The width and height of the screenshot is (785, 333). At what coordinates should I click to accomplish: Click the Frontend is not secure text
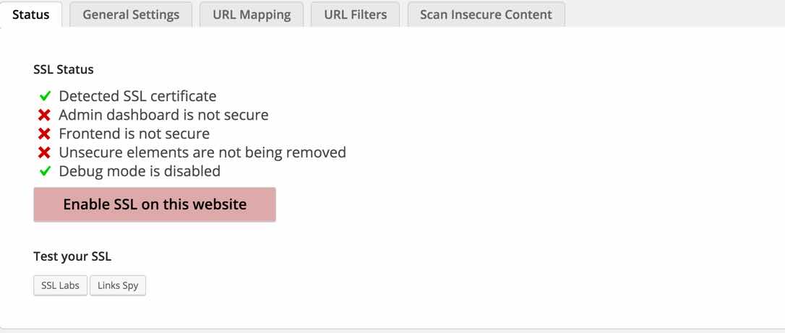coord(134,134)
